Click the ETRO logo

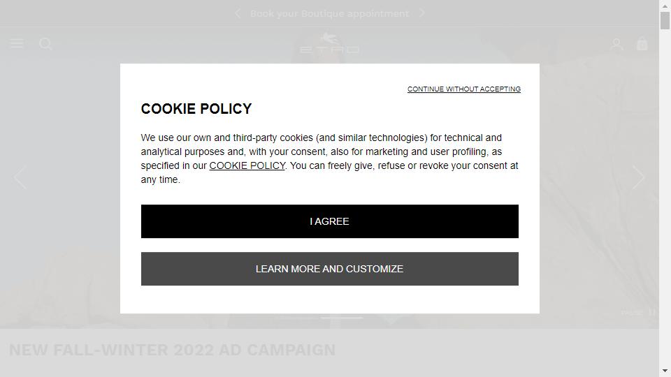point(329,43)
